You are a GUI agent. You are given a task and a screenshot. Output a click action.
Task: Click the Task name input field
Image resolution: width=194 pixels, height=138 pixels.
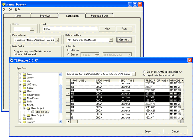coord(70,29)
